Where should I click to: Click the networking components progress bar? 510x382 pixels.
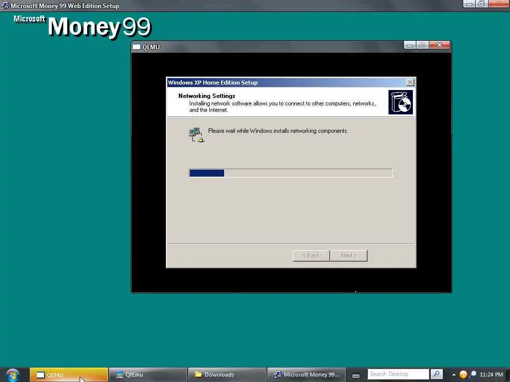click(291, 173)
